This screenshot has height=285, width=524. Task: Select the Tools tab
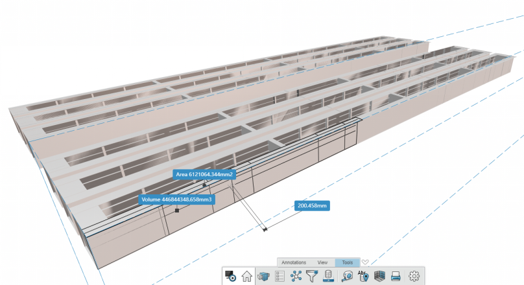(x=348, y=262)
